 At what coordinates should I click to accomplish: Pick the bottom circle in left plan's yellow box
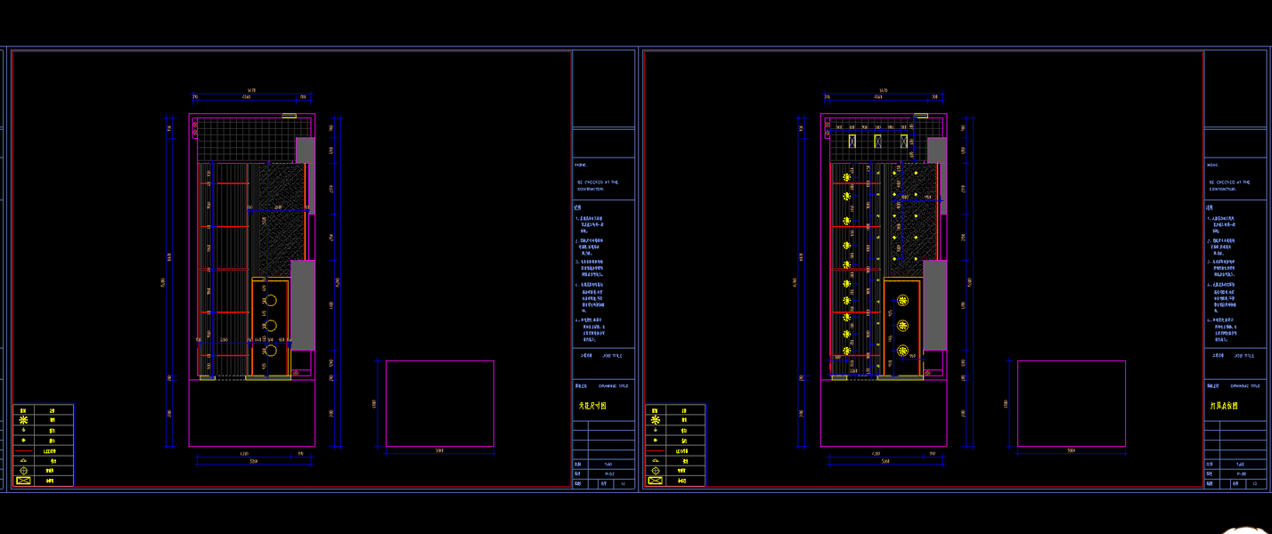272,351
